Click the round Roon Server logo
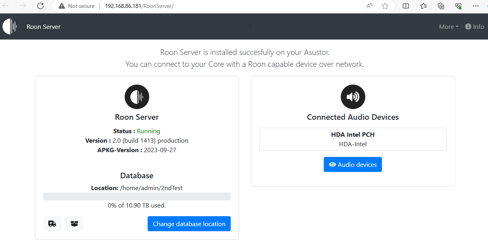Viewport: 488px width, 249px height. 137,97
